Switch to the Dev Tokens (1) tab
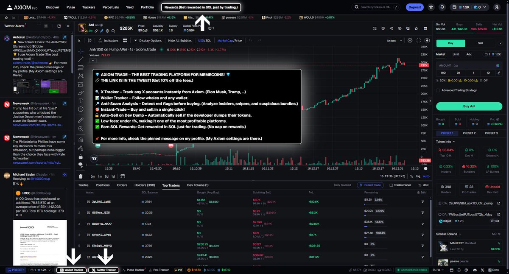The width and height of the screenshot is (509, 274). pyautogui.click(x=198, y=185)
